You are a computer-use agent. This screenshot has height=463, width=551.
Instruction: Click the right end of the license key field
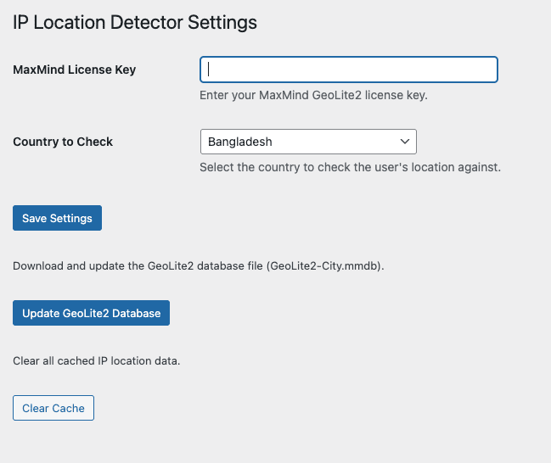(487, 70)
